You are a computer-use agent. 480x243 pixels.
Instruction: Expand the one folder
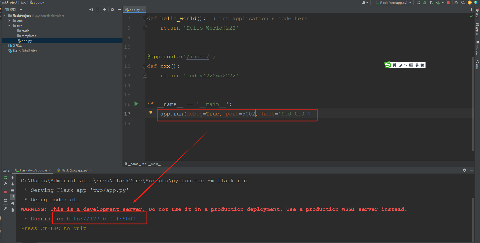[9, 21]
